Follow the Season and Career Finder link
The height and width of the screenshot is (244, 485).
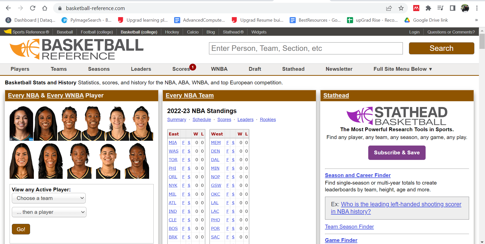coord(357,175)
